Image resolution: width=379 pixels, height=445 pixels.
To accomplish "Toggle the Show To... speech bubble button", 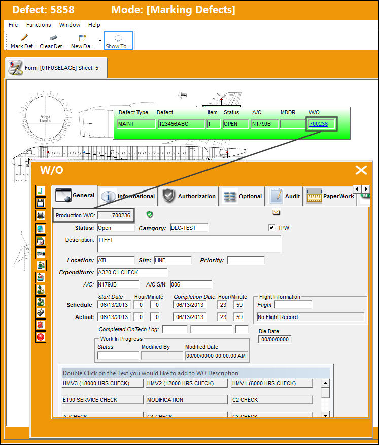I will 118,41.
